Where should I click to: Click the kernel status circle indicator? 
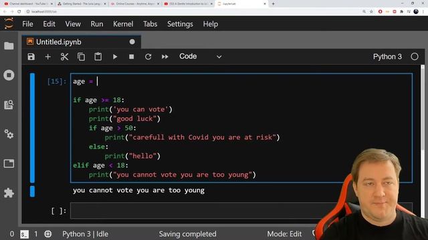pos(415,57)
